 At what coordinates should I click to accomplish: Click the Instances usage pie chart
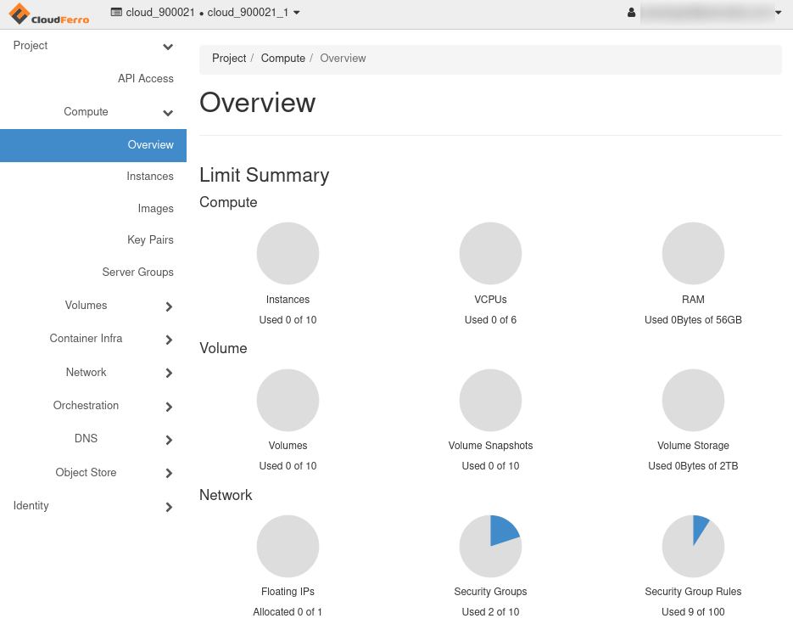288,253
